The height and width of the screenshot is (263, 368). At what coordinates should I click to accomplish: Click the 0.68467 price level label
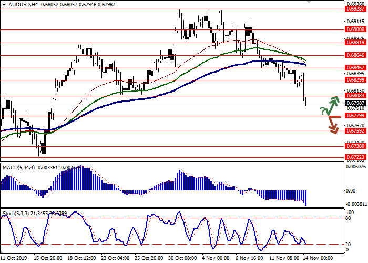355,68
